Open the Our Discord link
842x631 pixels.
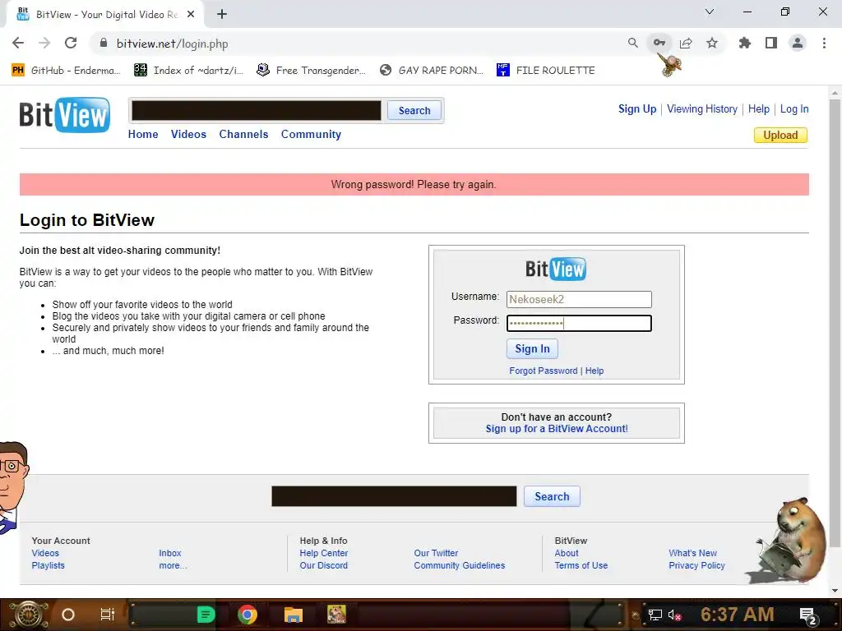[324, 565]
